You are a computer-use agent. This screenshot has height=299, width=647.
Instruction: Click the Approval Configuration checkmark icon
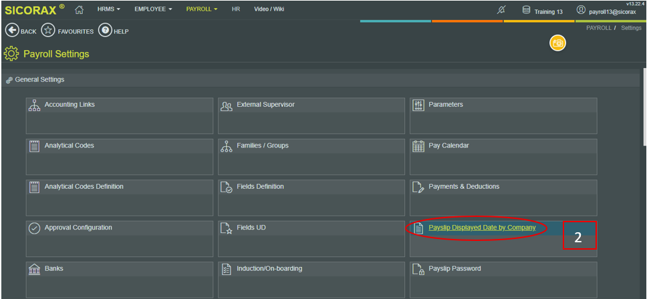pyautogui.click(x=35, y=228)
